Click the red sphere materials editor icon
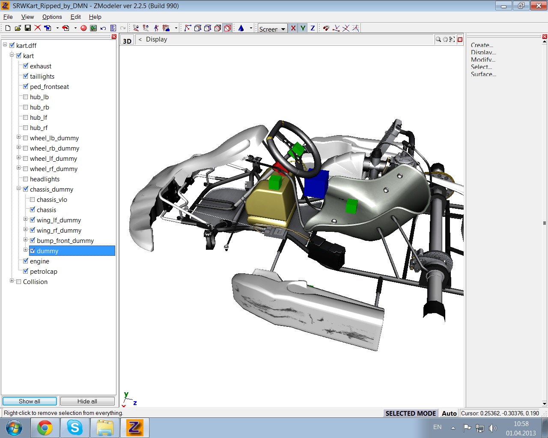Screen dimensions: 548x438 83,28
